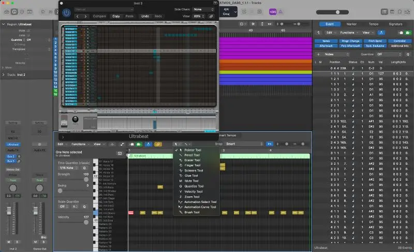
Task: Switch to the Tempo tab
Action: point(373,24)
